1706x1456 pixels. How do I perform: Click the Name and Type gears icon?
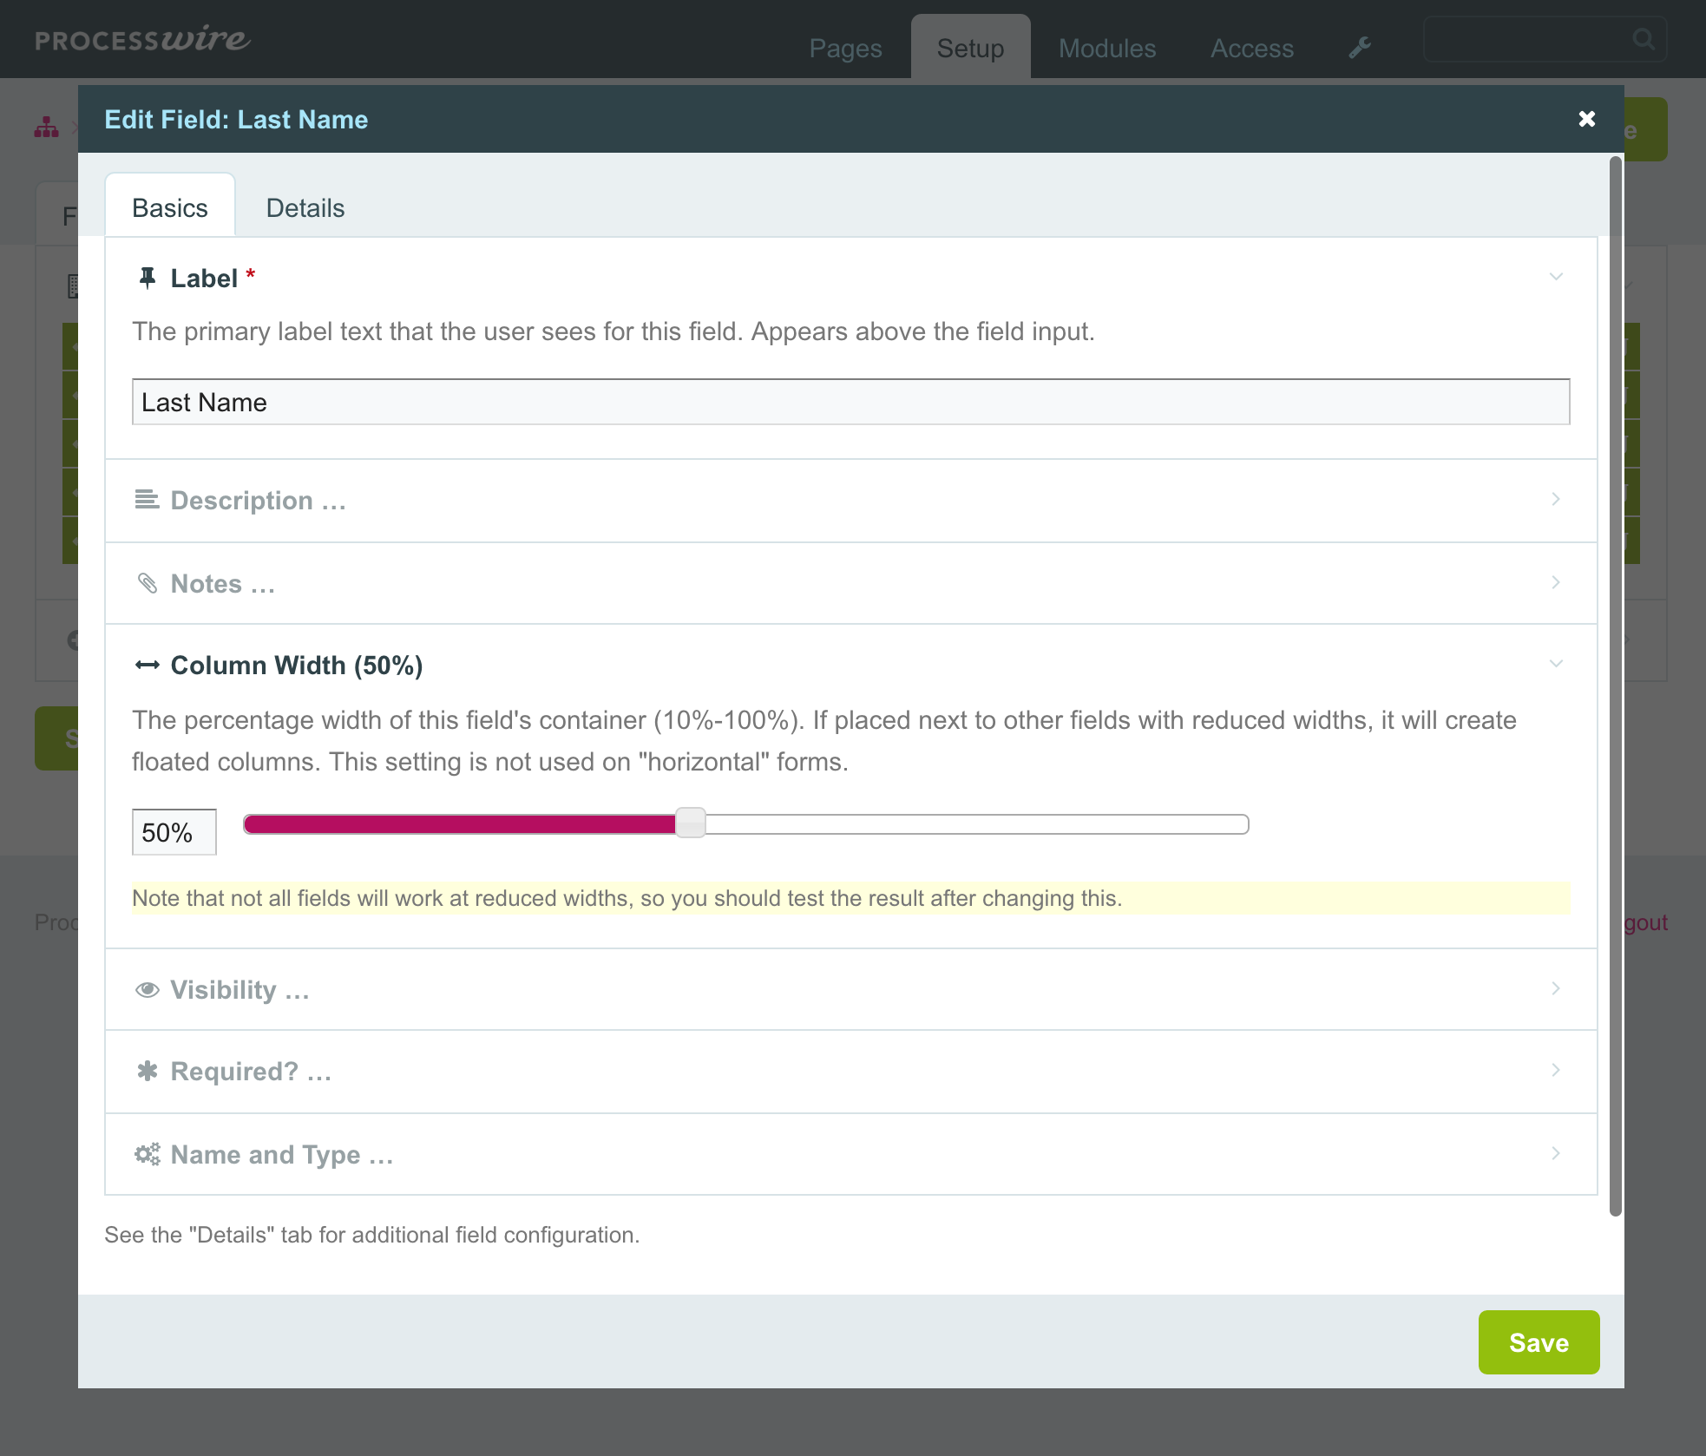point(148,1154)
